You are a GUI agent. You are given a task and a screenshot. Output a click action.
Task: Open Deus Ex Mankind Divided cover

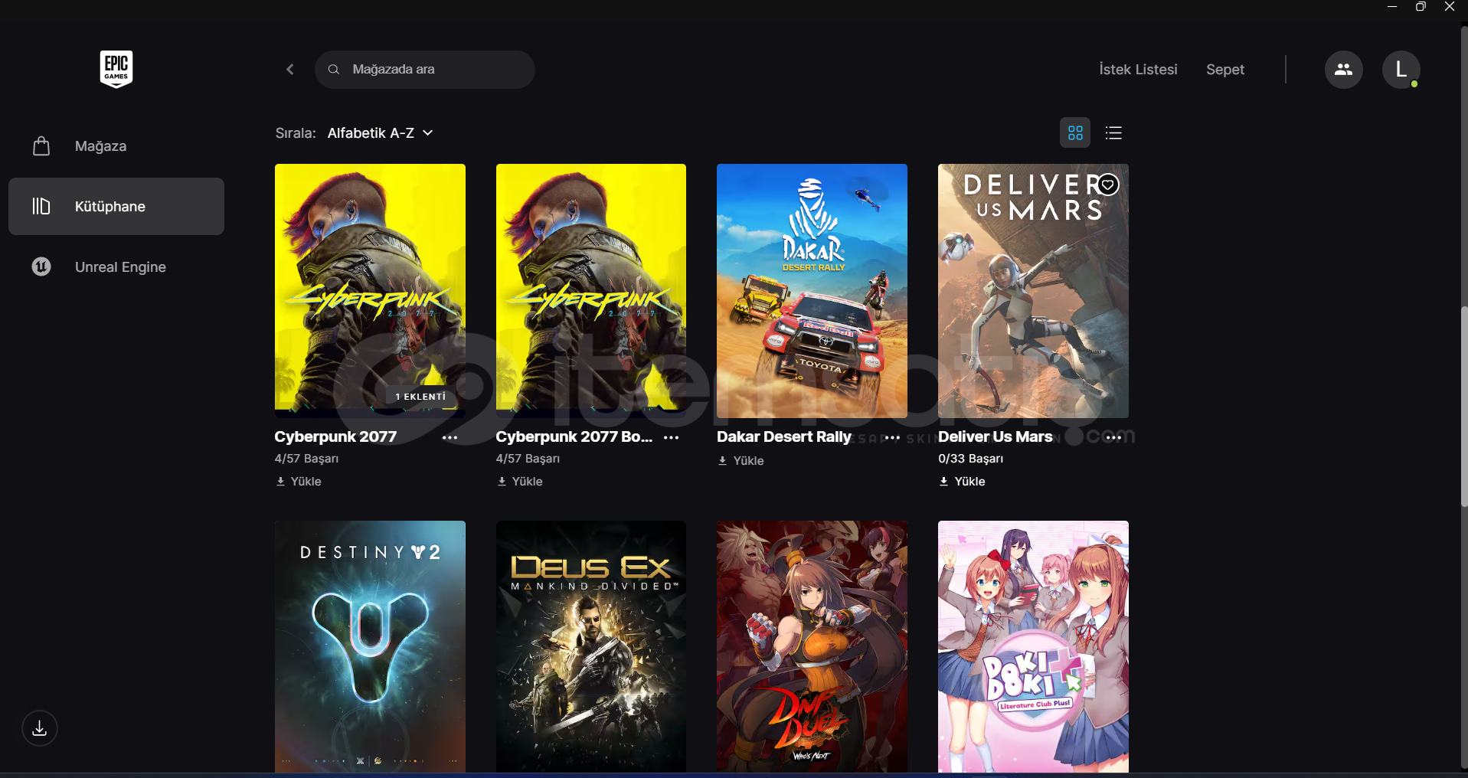click(591, 647)
